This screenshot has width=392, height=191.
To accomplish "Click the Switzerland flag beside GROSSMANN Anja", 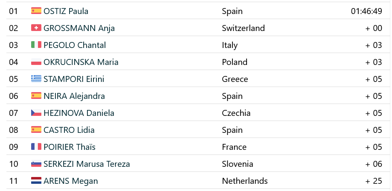I will click(x=36, y=28).
